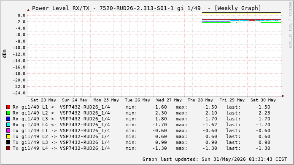Viewport: 294px width, 165px height.
Task: Click the Rx L4 max value -1.62
Action: click(210, 125)
